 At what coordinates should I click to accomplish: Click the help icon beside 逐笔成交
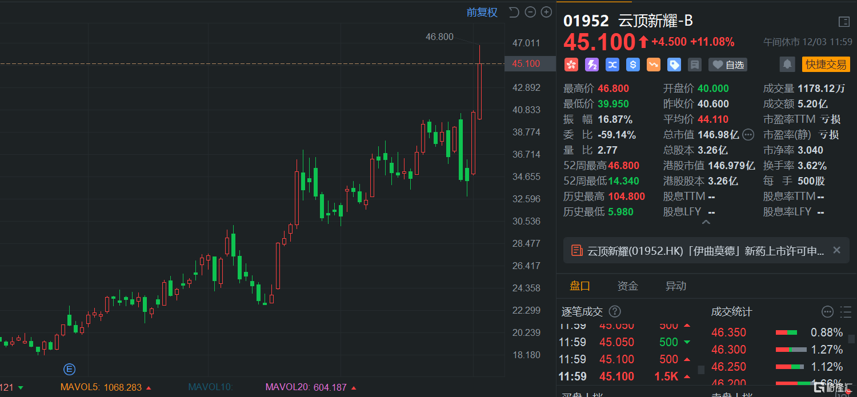click(x=615, y=311)
